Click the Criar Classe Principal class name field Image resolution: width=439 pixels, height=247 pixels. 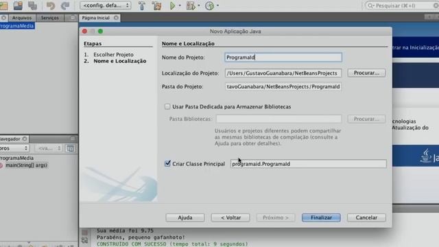(x=309, y=164)
